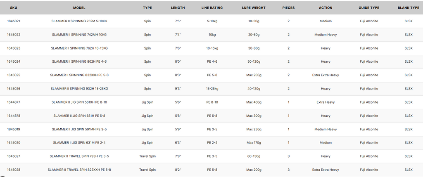Click the BLANK TYPE column header

(x=408, y=8)
